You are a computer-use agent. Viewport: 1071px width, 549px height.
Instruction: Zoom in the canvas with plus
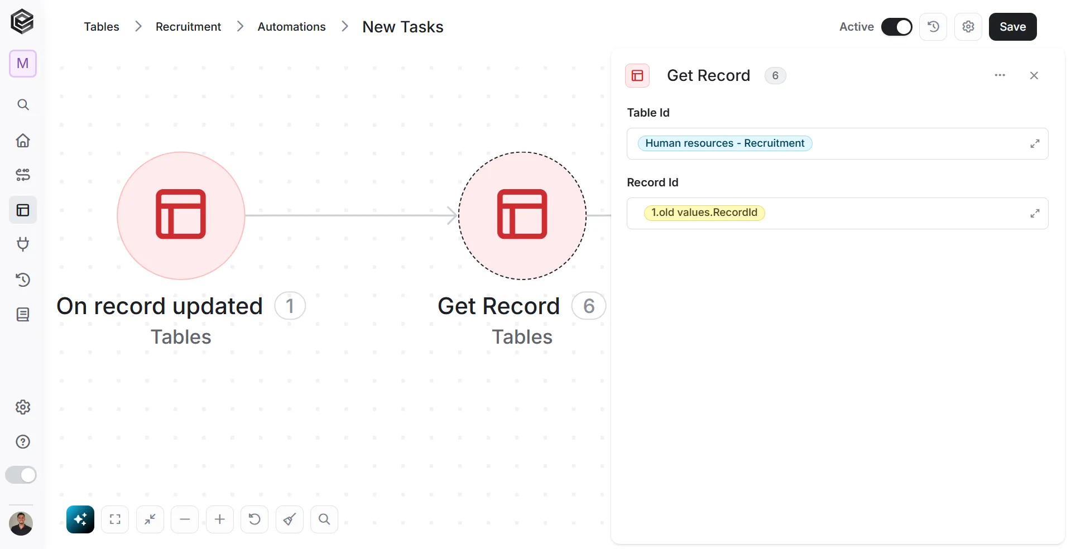[220, 519]
